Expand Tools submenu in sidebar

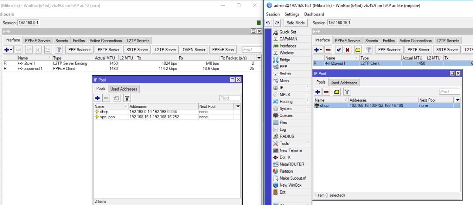coord(307,143)
